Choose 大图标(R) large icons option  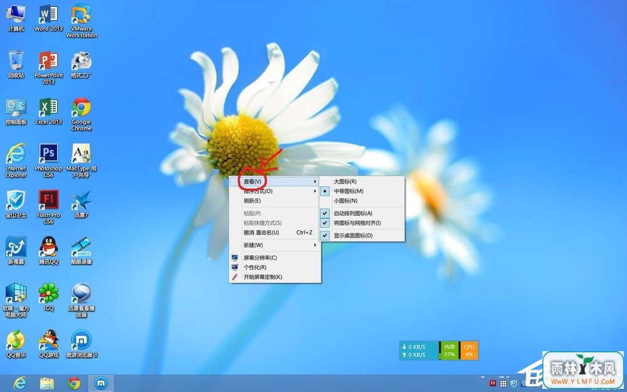coord(362,182)
